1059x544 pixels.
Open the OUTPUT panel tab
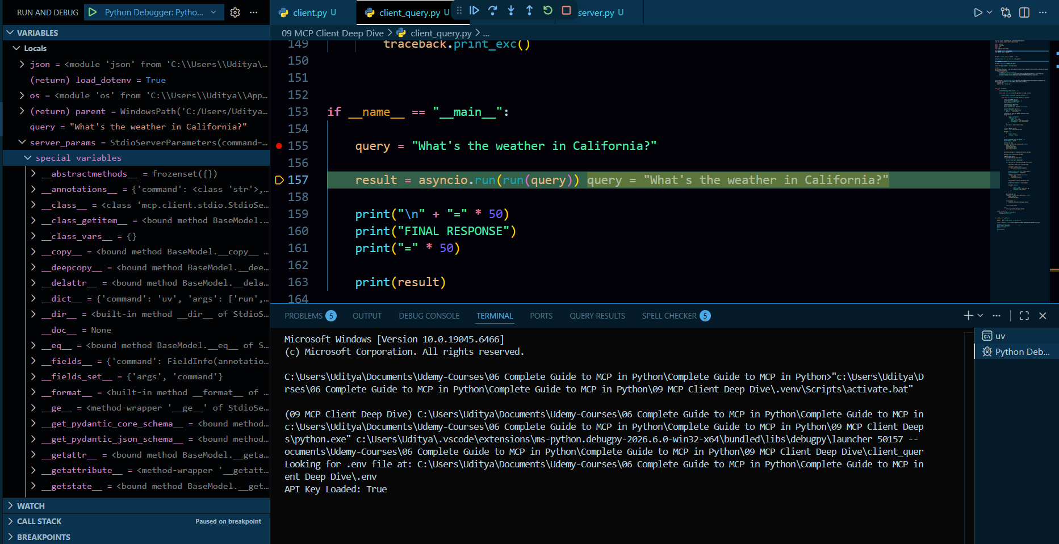point(367,316)
